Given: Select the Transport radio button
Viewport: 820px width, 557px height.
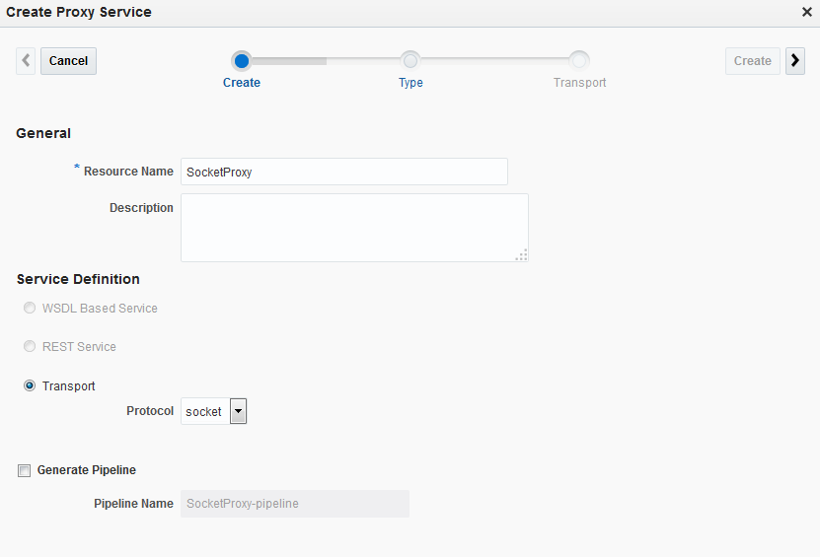Looking at the screenshot, I should point(30,385).
